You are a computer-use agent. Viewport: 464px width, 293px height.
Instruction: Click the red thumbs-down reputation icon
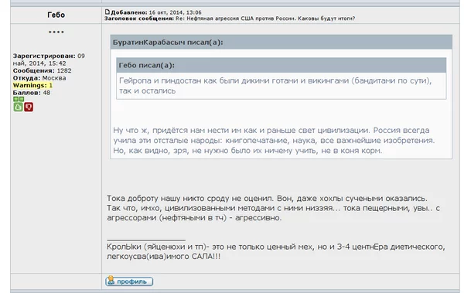pos(29,107)
